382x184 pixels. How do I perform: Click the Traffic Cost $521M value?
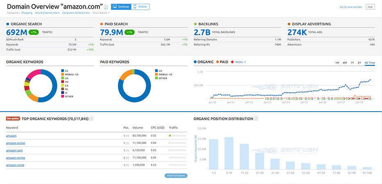pyautogui.click(x=72, y=49)
